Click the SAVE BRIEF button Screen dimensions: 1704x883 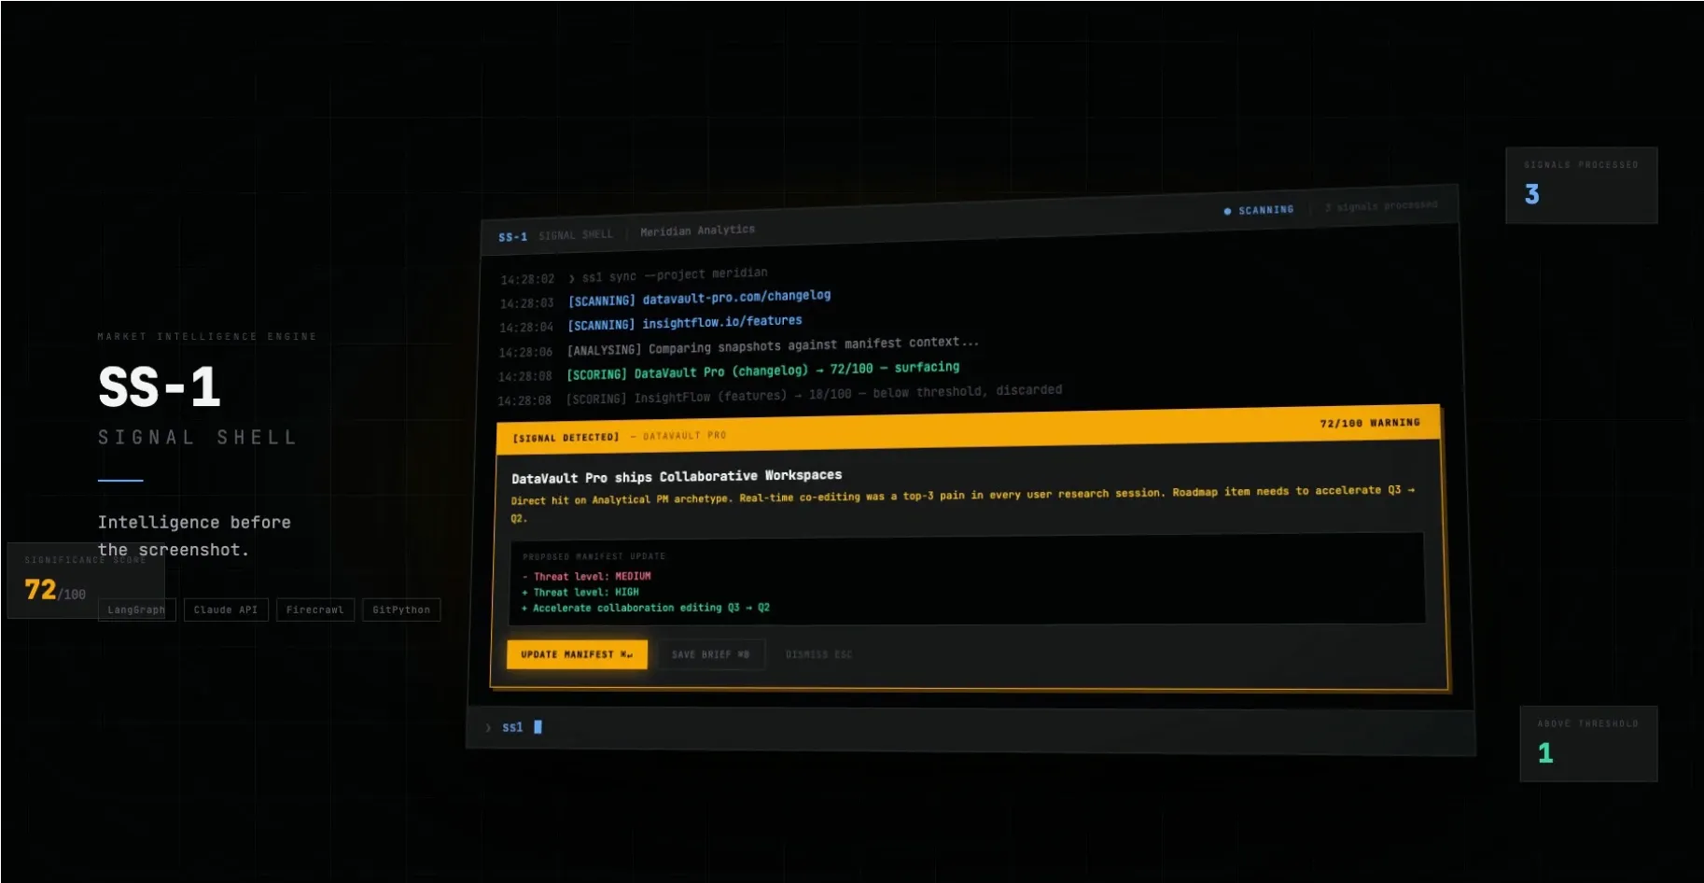[711, 654]
